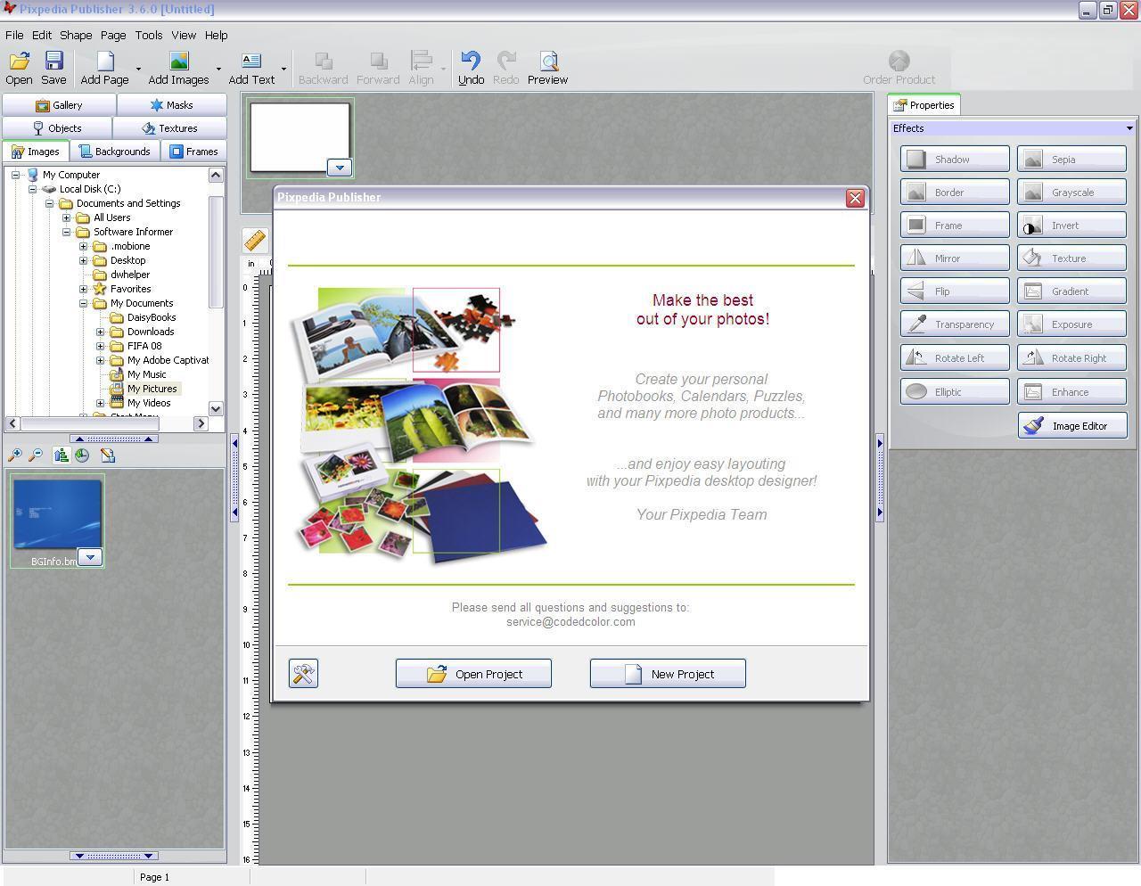Switch to the Objects tab
This screenshot has height=886, width=1141.
(x=57, y=128)
